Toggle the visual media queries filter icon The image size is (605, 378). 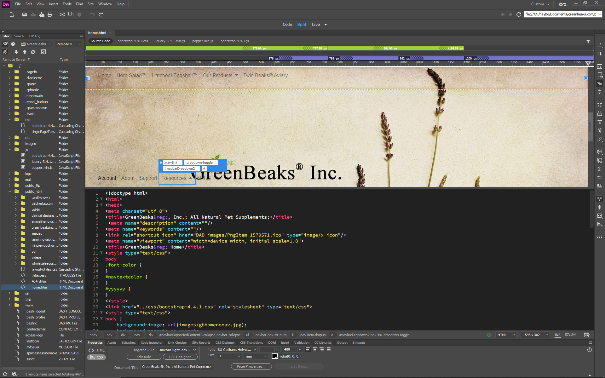[588, 41]
